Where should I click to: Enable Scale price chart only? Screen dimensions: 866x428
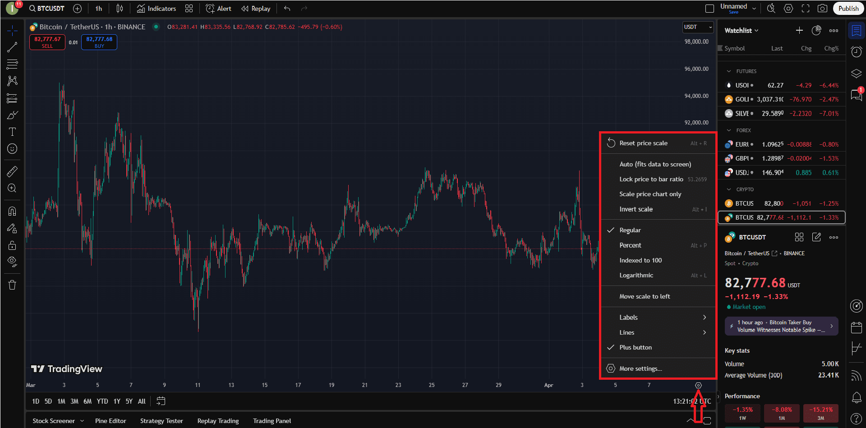[x=658, y=194]
